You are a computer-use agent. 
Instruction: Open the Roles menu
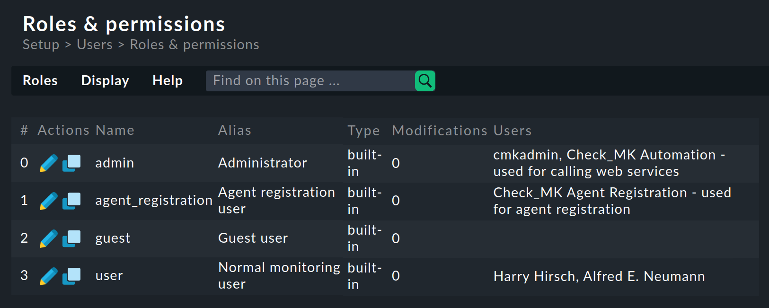click(x=40, y=81)
